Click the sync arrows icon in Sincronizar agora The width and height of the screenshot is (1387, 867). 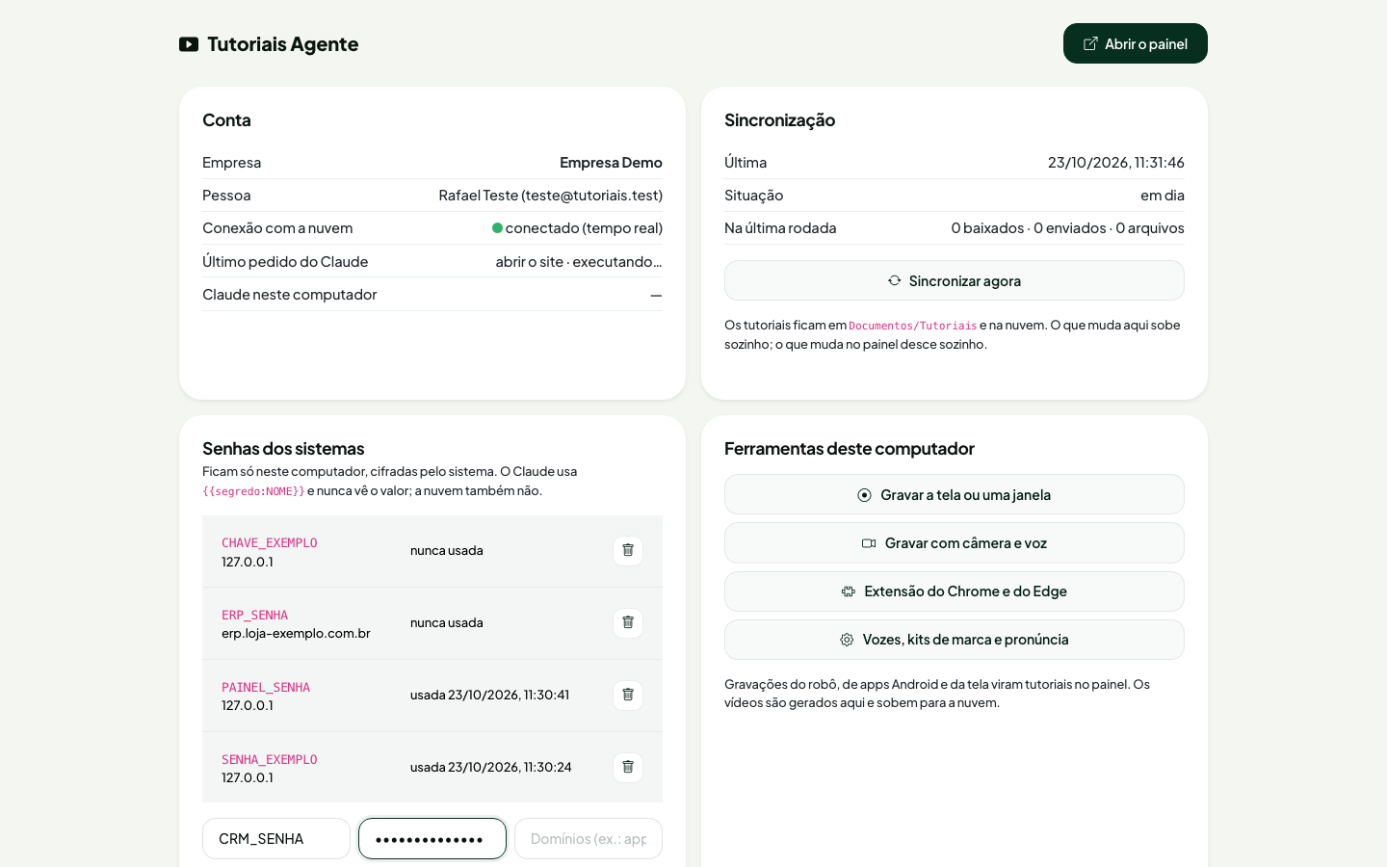click(895, 280)
